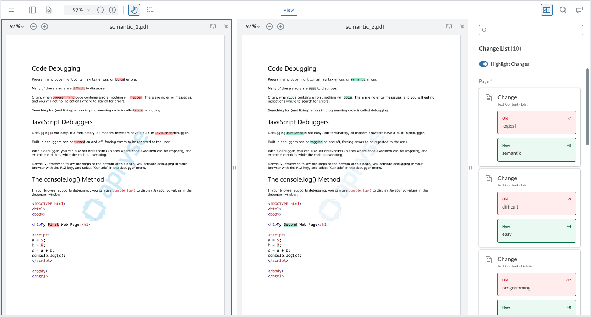The height and width of the screenshot is (317, 591).
Task: Zoom in semantic_1.pdf pane
Action: point(45,26)
